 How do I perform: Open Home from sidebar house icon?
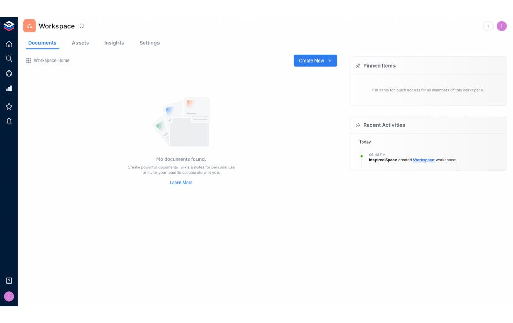(9, 44)
